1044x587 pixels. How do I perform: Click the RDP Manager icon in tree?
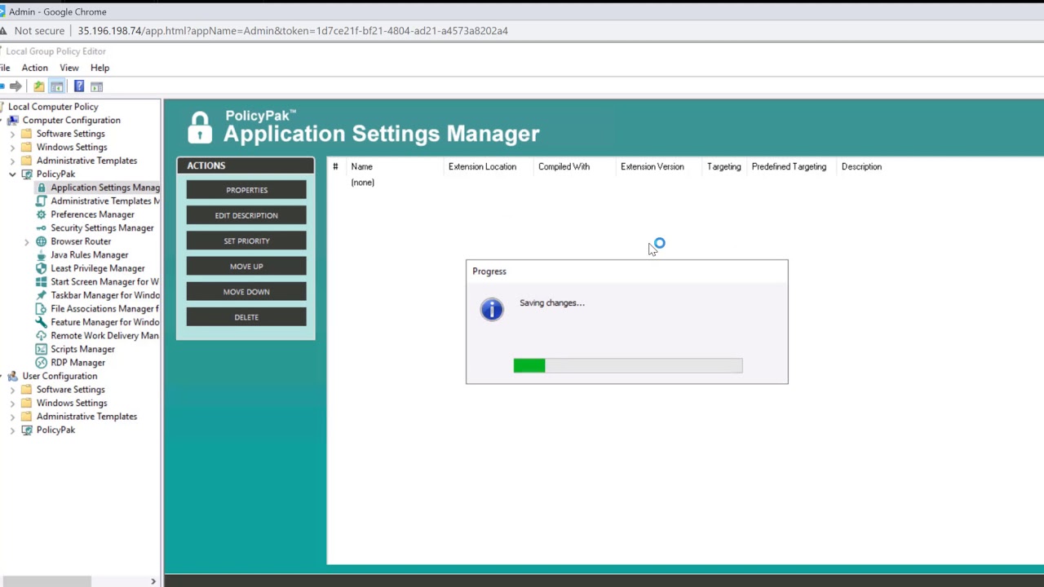pos(42,363)
